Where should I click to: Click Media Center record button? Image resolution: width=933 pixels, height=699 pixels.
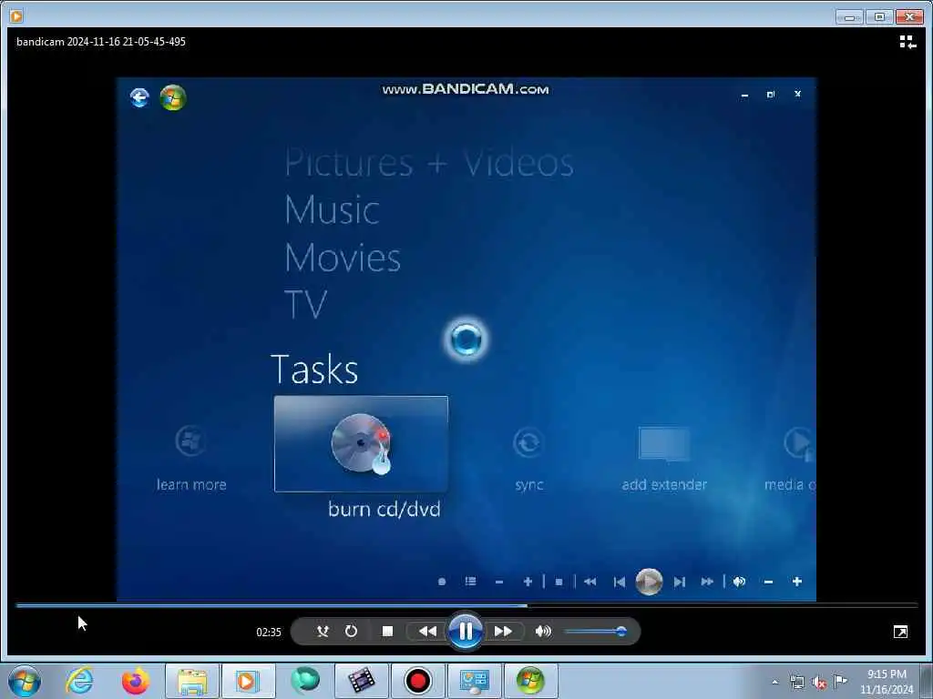click(442, 582)
